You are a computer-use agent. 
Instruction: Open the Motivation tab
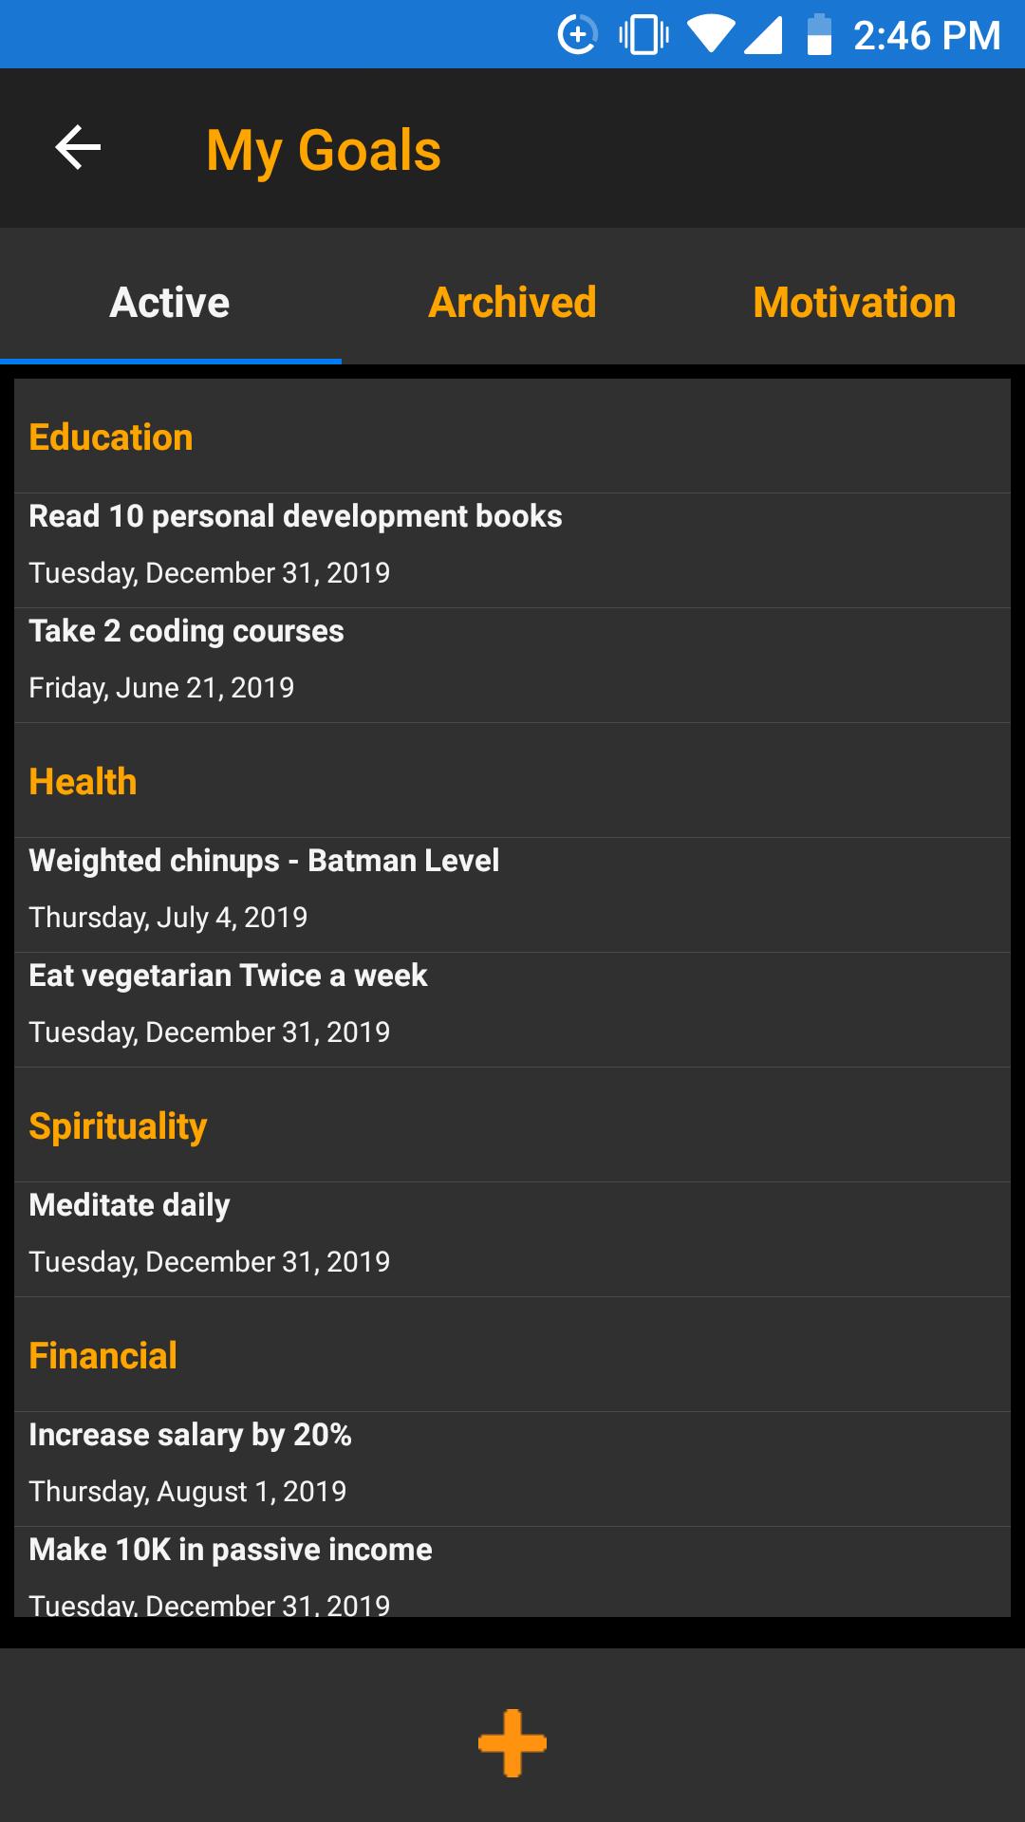point(854,303)
